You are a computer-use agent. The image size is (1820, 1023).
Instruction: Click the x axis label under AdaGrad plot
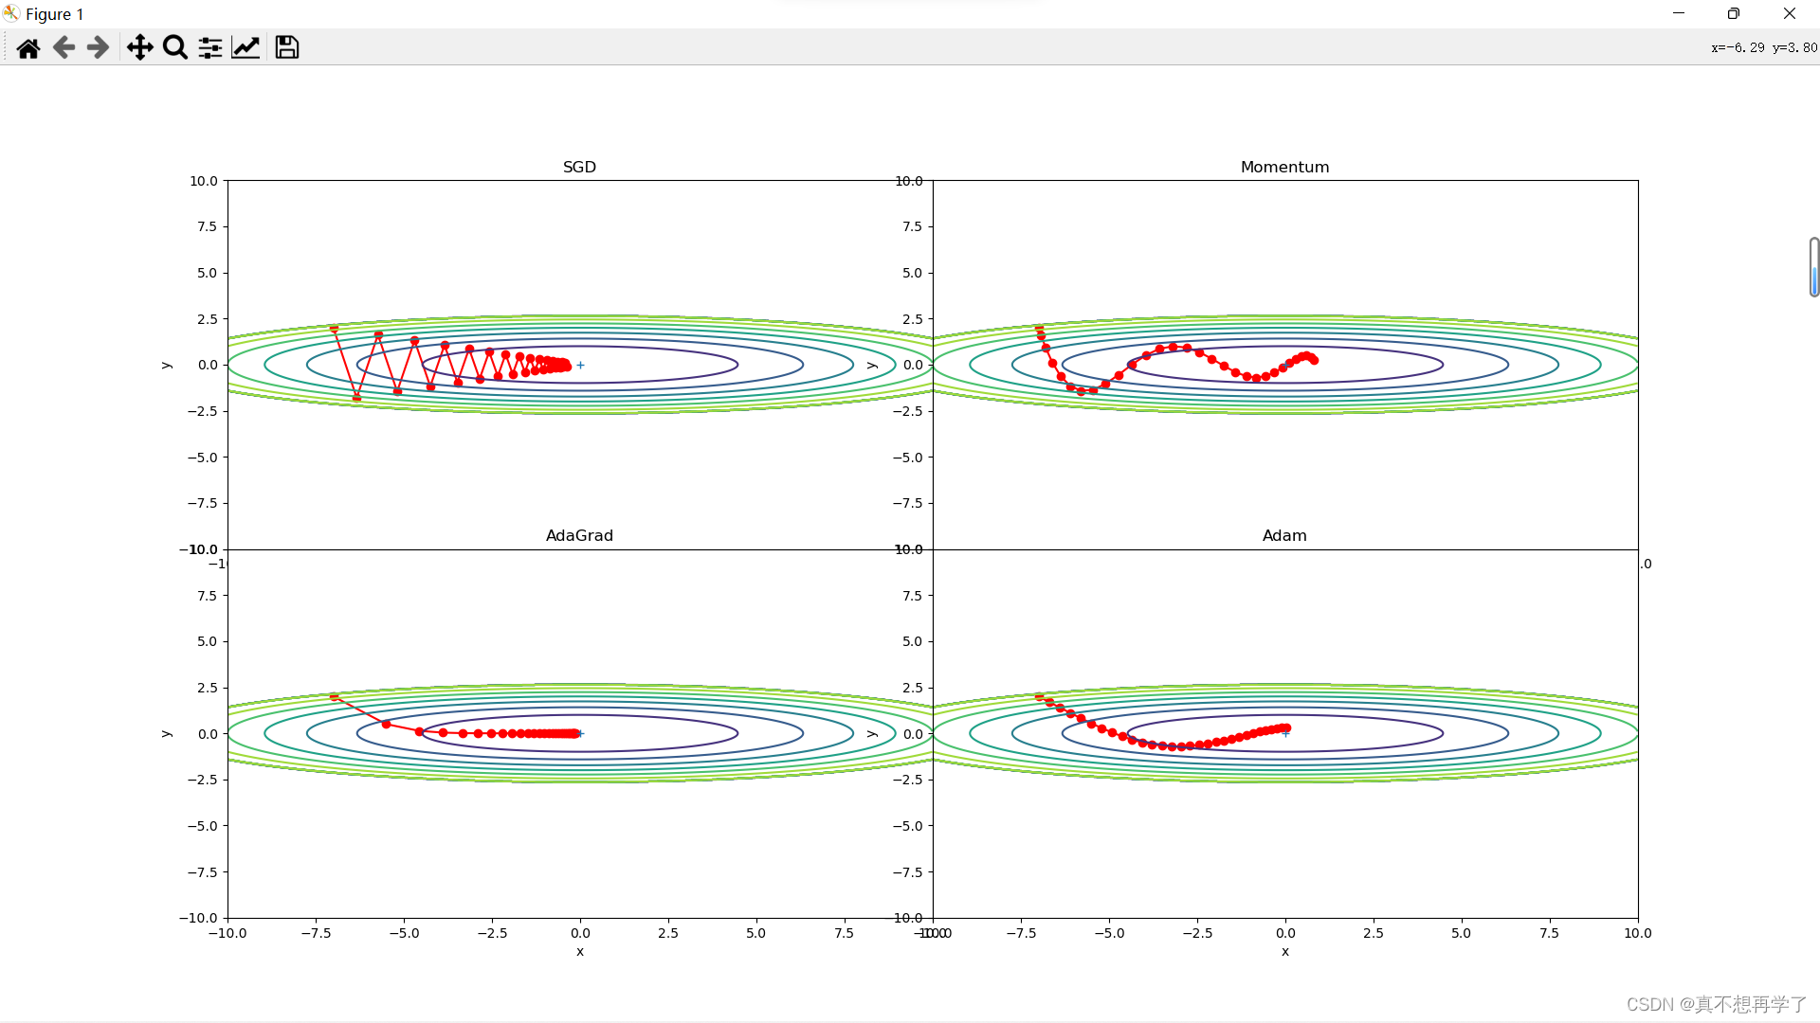coord(580,951)
